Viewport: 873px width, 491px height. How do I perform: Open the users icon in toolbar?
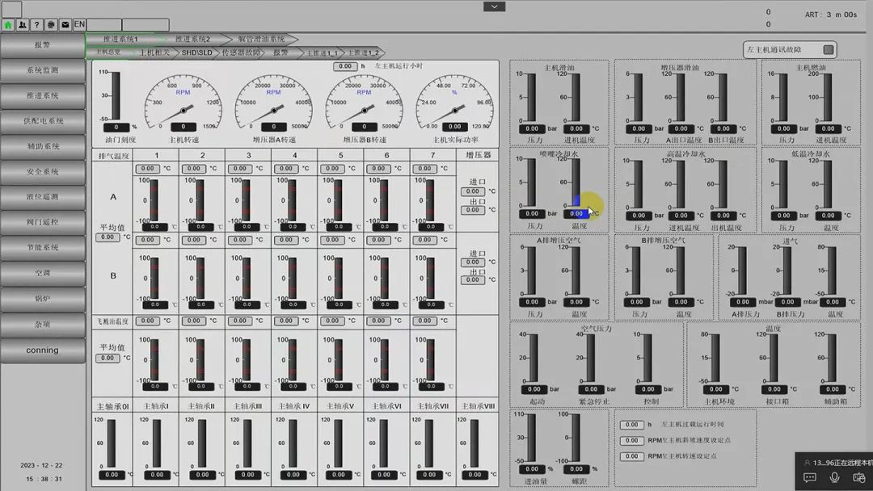pos(23,24)
